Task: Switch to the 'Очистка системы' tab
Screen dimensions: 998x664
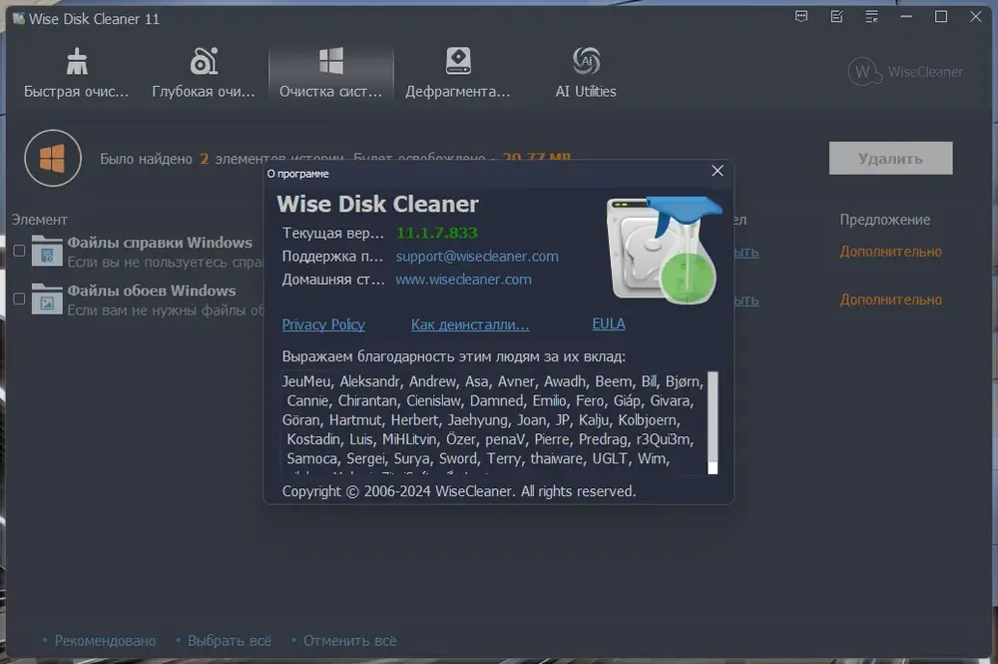Action: (330, 73)
